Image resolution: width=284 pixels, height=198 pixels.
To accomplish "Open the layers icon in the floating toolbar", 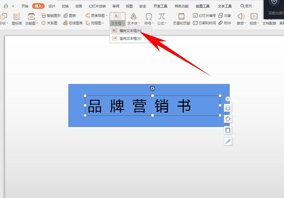I will [228, 108].
